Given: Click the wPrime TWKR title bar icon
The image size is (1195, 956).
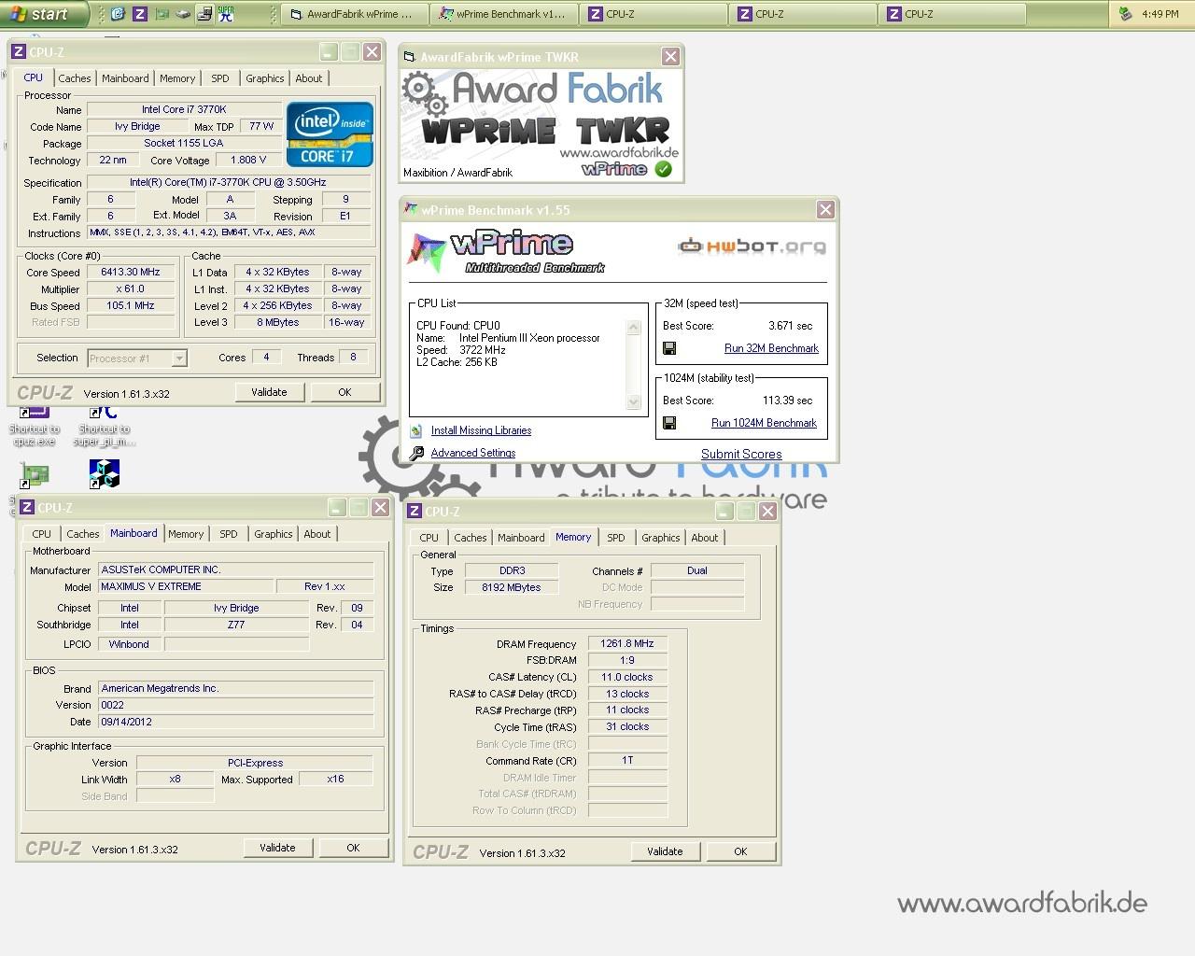Looking at the screenshot, I should (409, 57).
